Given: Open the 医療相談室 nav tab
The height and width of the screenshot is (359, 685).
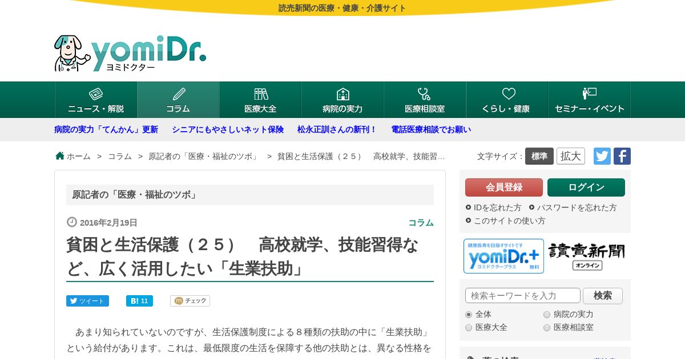Looking at the screenshot, I should (425, 100).
